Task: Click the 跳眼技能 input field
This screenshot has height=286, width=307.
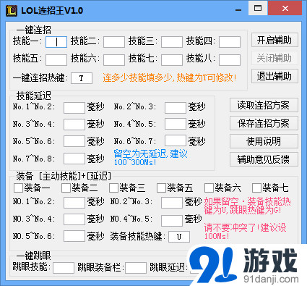Action: pos(64,268)
